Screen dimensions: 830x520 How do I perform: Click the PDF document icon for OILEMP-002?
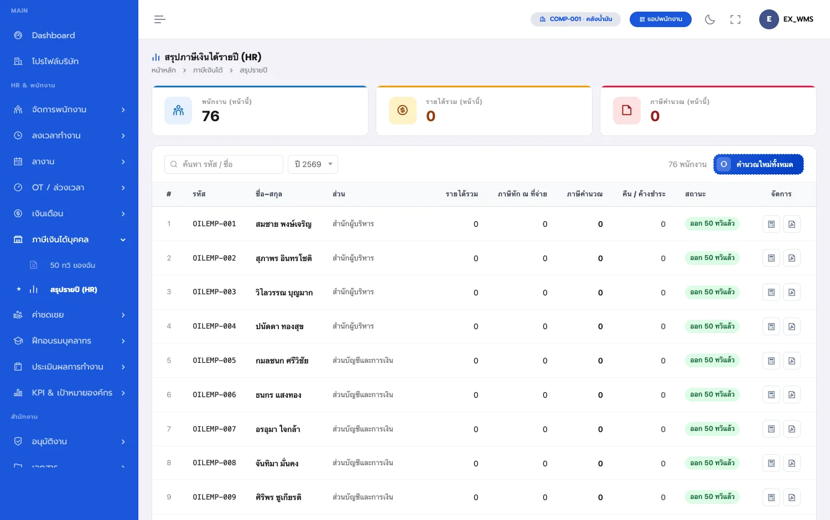pos(792,258)
